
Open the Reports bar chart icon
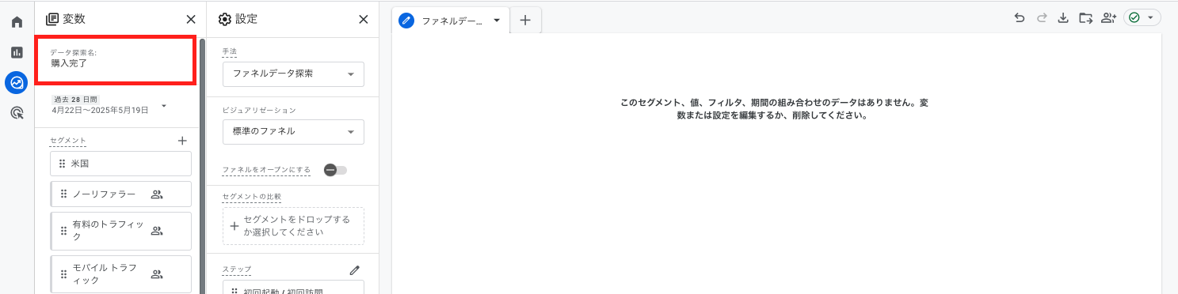(x=17, y=52)
